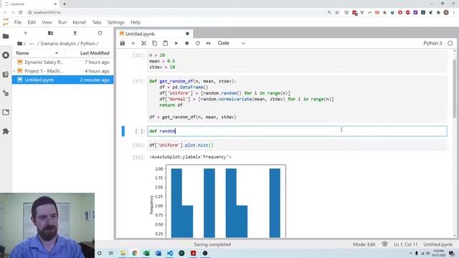Click the df['Uniform'].plot.hist() cell
The height and width of the screenshot is (258, 459).
tap(297, 145)
